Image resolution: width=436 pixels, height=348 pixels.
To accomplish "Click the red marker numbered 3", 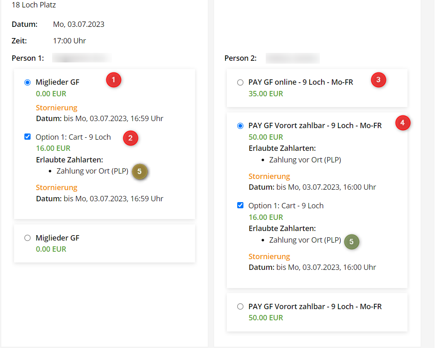I will click(x=378, y=80).
